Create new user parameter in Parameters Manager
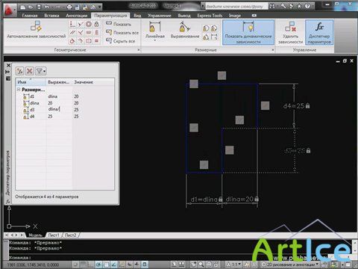This screenshot has width=358, height=269. (x=19, y=71)
